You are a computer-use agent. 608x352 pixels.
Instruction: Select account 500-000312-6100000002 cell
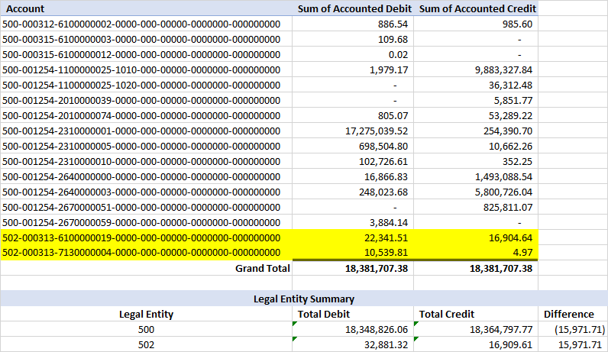[x=146, y=24]
